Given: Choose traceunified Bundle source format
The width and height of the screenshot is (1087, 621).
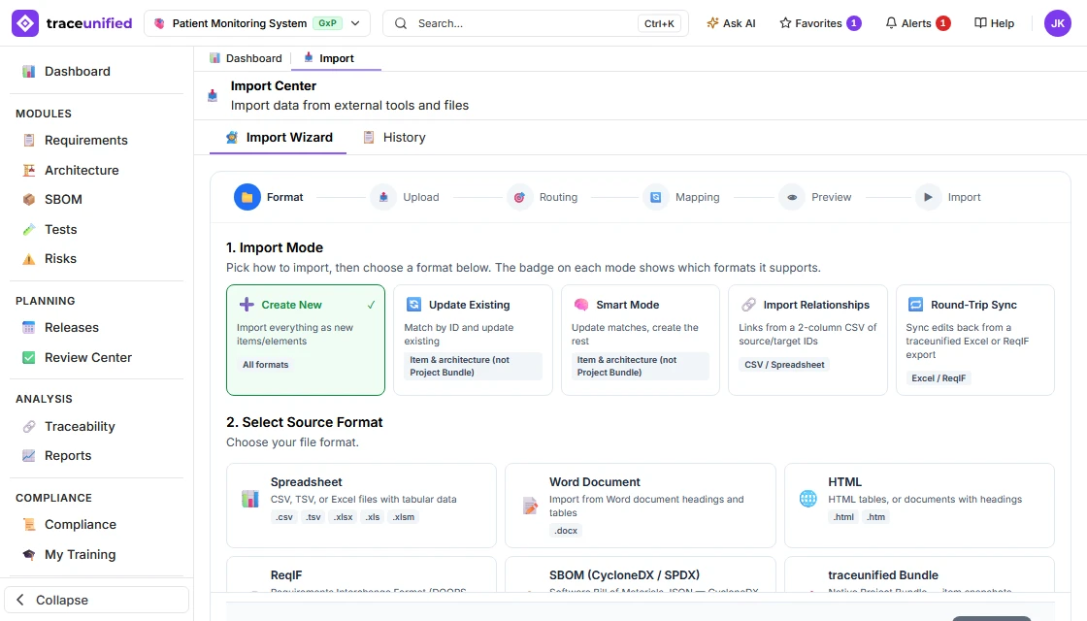Looking at the screenshot, I should pyautogui.click(x=919, y=574).
